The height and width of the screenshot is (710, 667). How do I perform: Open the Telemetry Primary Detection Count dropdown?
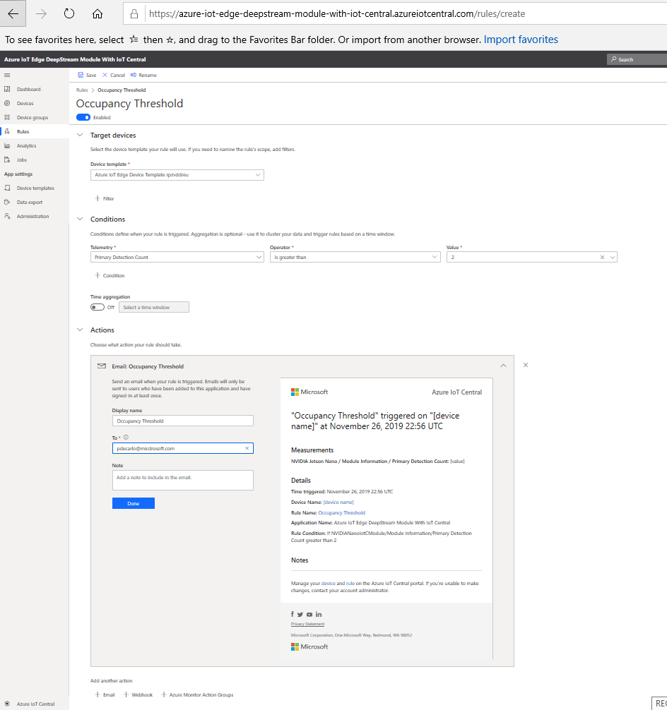point(177,257)
